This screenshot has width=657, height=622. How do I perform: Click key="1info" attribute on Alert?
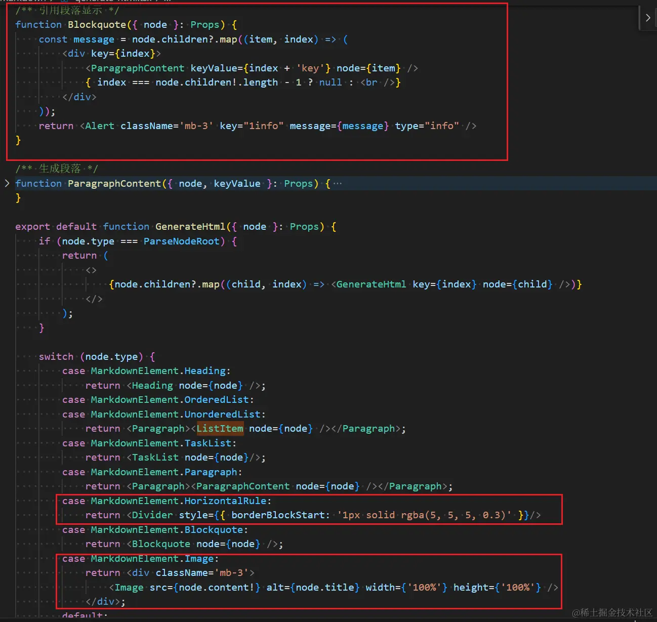coord(252,126)
